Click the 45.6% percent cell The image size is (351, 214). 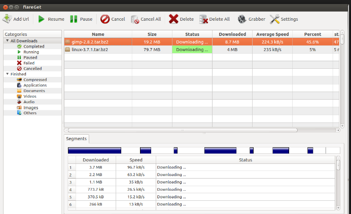(x=312, y=42)
